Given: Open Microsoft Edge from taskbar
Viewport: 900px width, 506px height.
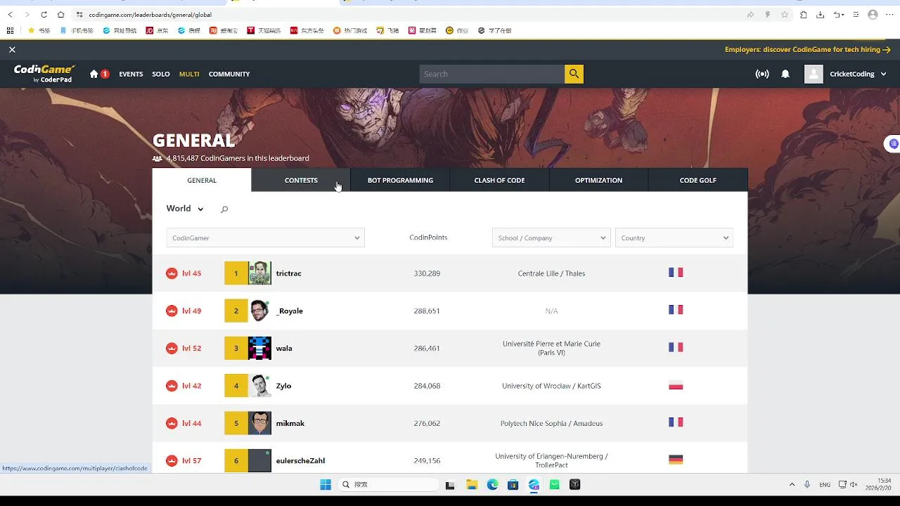Looking at the screenshot, I should tap(492, 484).
